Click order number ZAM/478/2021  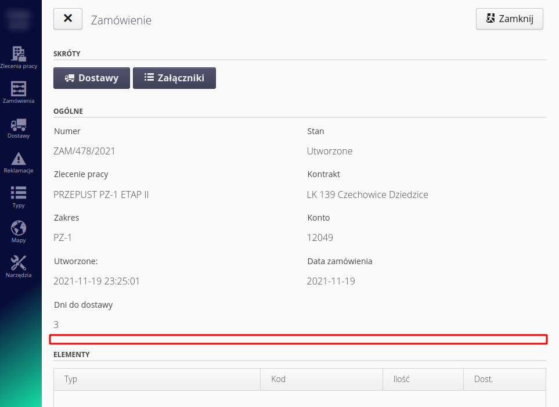pyautogui.click(x=84, y=151)
